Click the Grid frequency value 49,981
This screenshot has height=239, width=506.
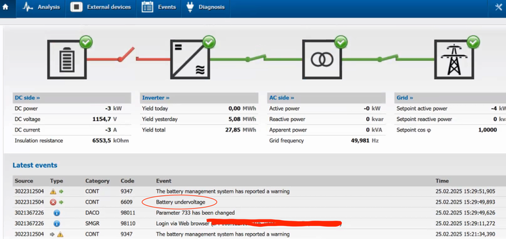pos(360,140)
